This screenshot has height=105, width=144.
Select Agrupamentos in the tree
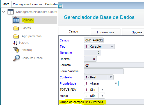[x=31, y=36]
